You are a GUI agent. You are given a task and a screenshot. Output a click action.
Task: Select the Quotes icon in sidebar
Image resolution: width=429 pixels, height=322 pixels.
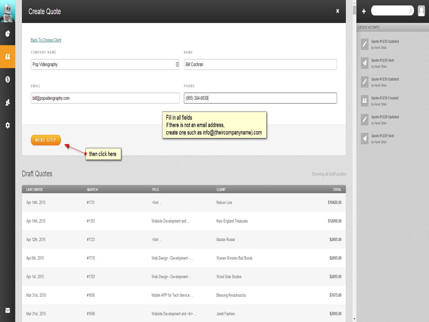click(8, 57)
